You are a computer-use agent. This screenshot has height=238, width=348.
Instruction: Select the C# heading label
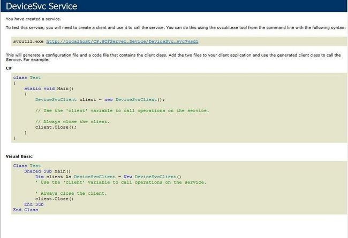(9, 68)
